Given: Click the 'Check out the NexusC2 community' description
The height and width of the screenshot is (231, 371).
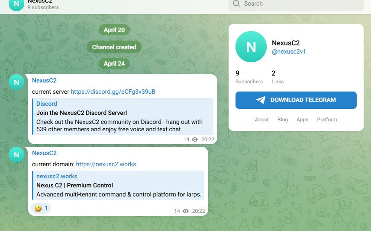Looking at the screenshot, I should click(x=119, y=126).
